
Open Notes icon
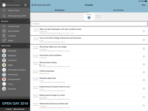click(4, 40)
